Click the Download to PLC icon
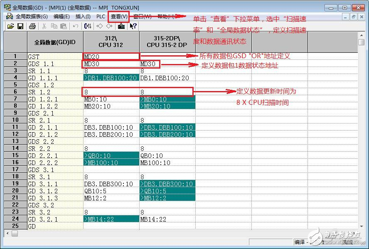This screenshot has height=249, width=369. (x=121, y=26)
